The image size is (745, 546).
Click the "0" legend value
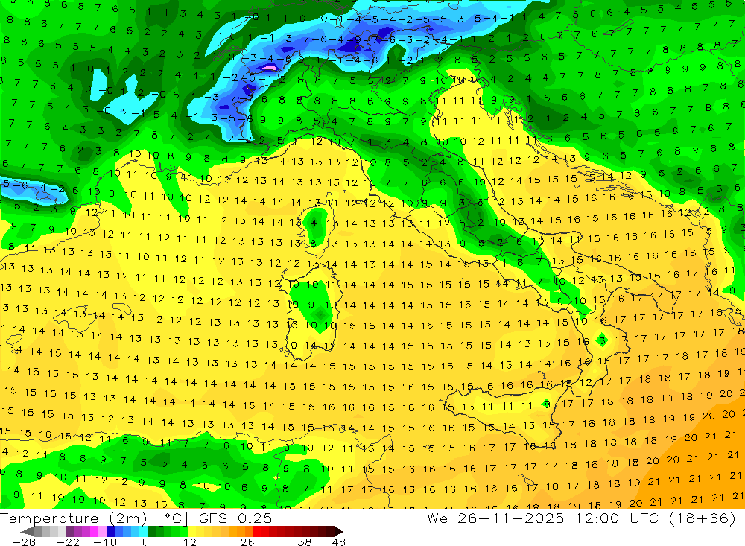145,542
